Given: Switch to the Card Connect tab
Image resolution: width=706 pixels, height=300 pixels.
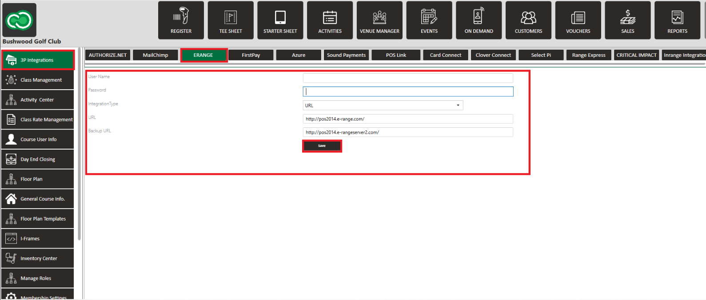Looking at the screenshot, I should pos(446,55).
